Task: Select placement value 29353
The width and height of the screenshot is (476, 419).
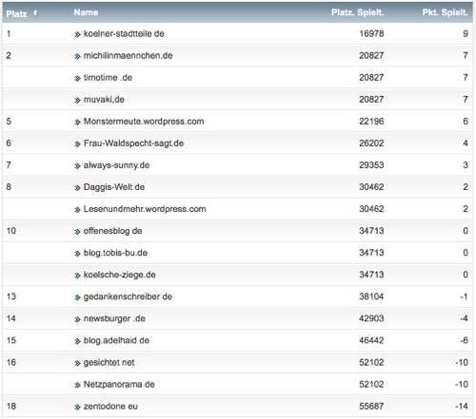Action: click(x=371, y=165)
